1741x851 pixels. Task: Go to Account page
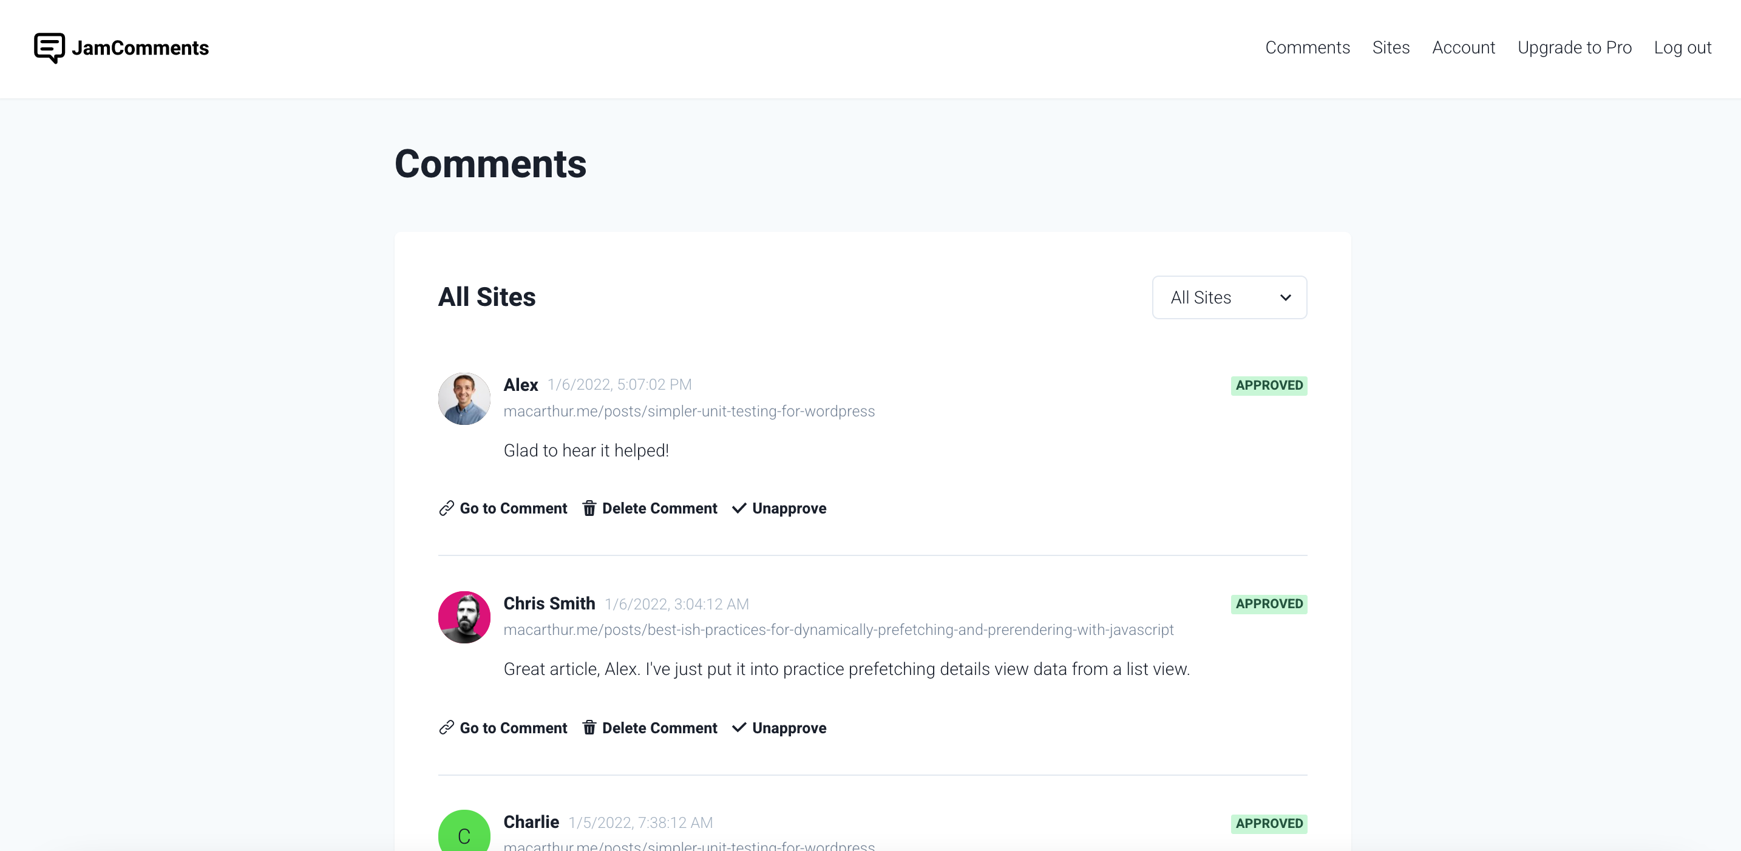tap(1463, 47)
